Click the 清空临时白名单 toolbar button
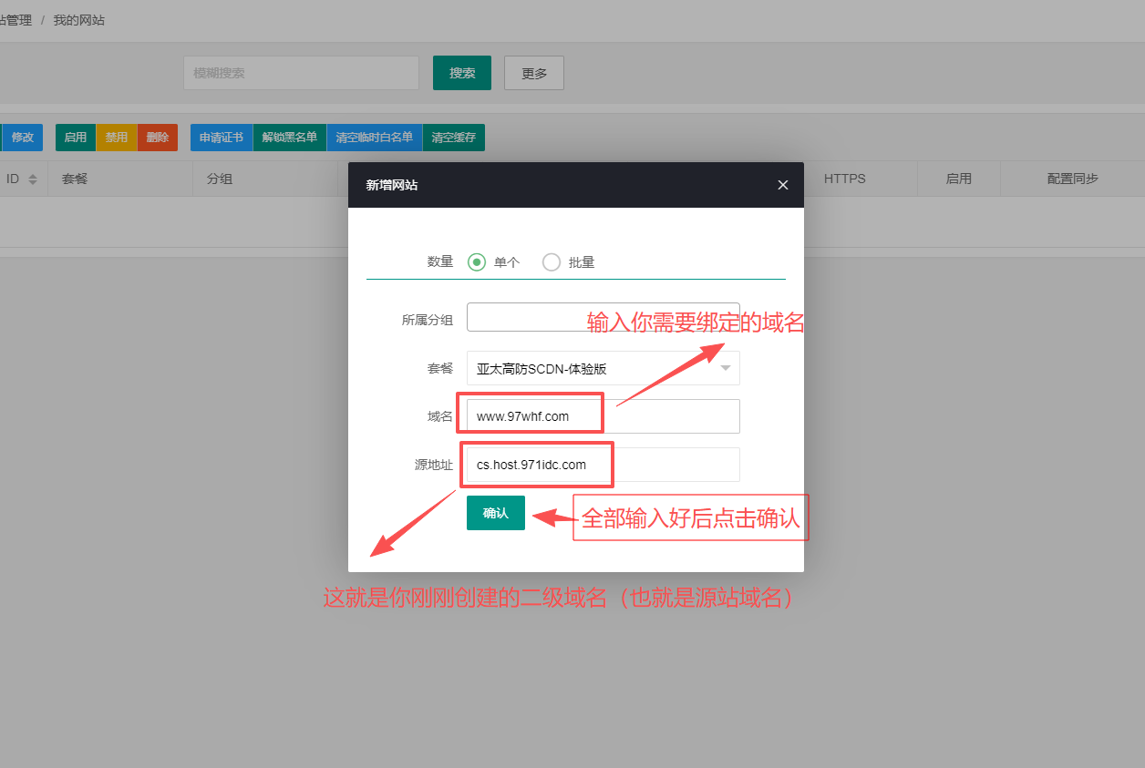The image size is (1145, 768). pos(375,138)
